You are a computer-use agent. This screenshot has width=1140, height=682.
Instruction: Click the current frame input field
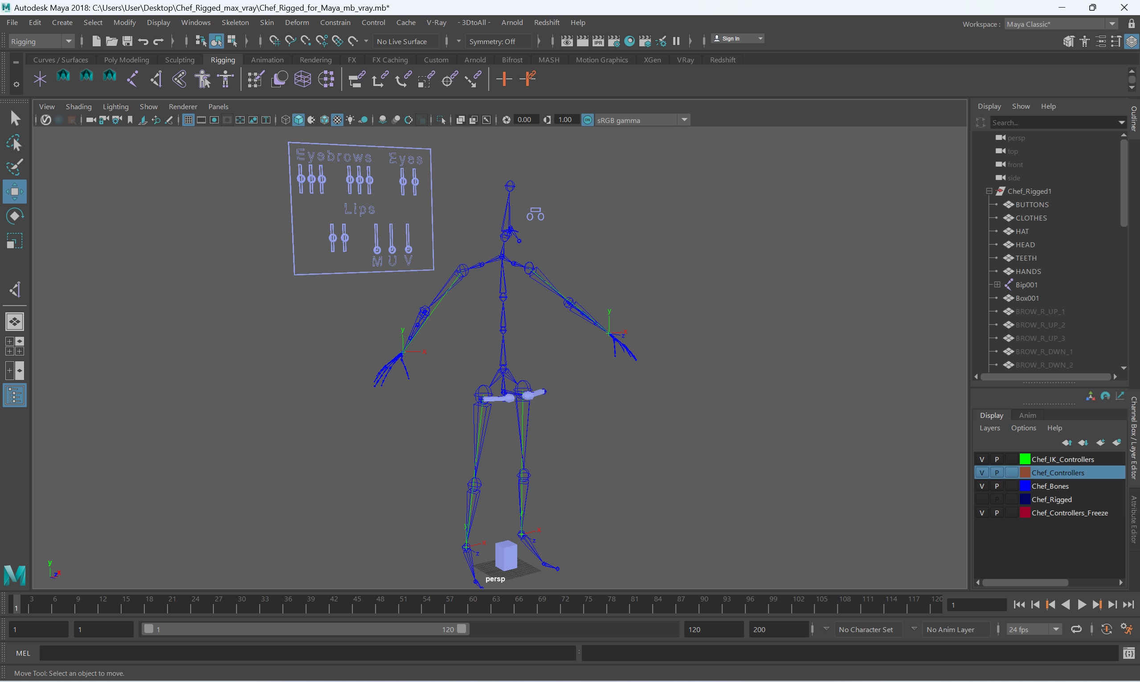(x=976, y=605)
